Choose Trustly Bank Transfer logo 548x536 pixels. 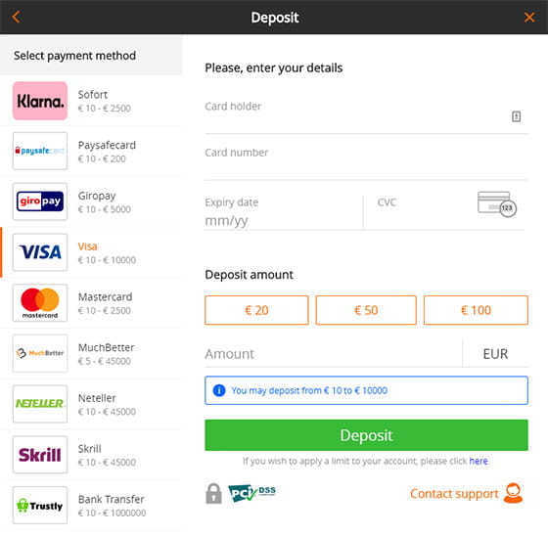(40, 506)
